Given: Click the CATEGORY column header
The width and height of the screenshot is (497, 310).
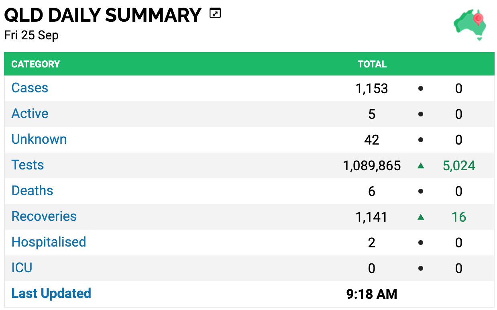Looking at the screenshot, I should (35, 64).
